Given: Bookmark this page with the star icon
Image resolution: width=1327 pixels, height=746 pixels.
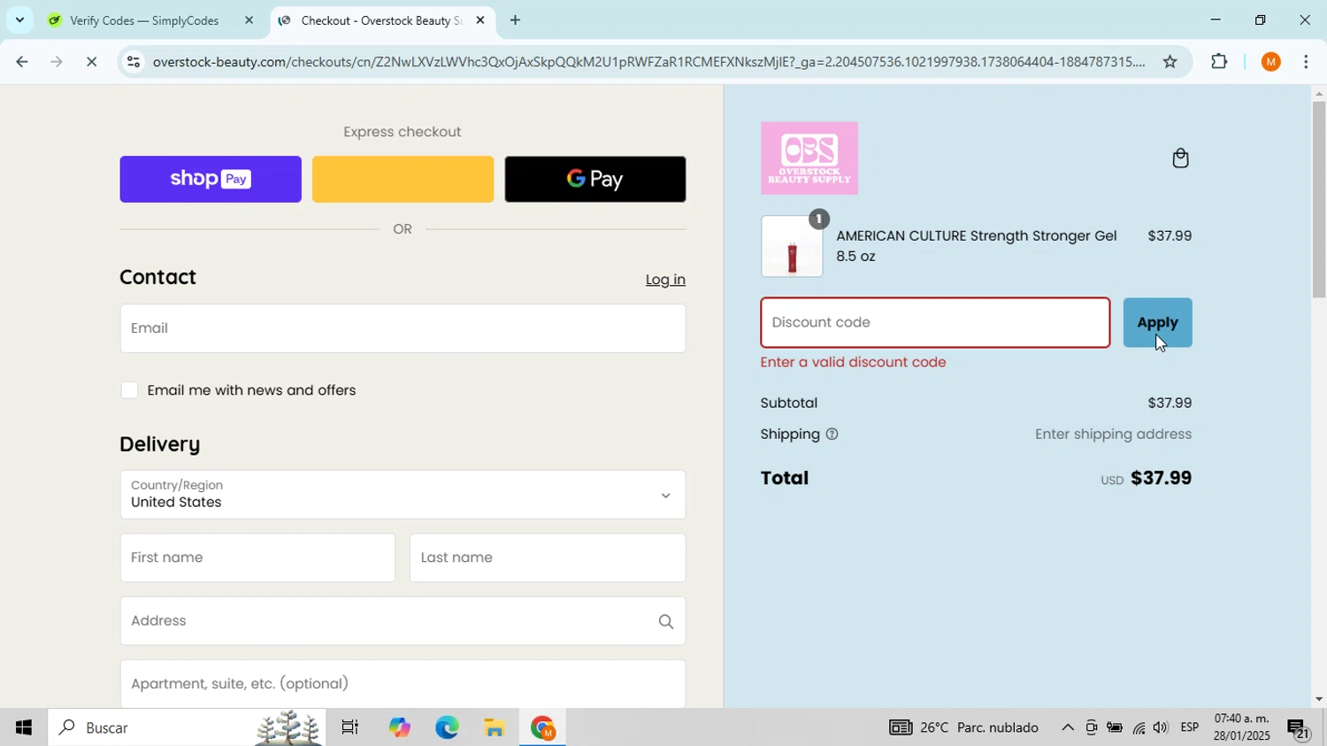Looking at the screenshot, I should (x=1170, y=61).
